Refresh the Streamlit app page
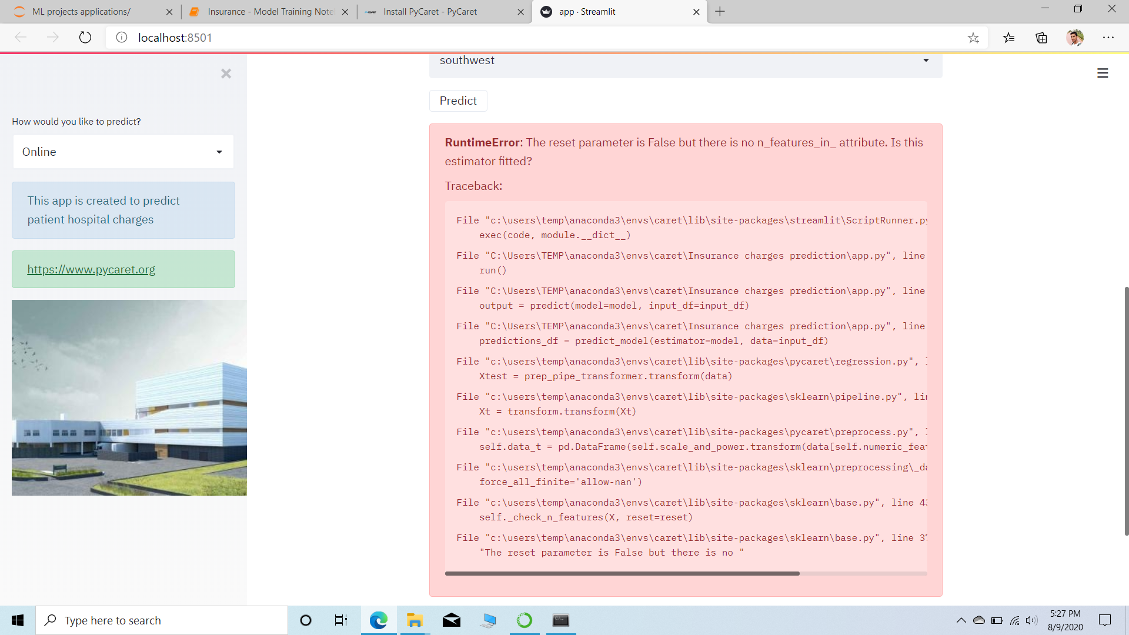Image resolution: width=1129 pixels, height=635 pixels. [85, 37]
